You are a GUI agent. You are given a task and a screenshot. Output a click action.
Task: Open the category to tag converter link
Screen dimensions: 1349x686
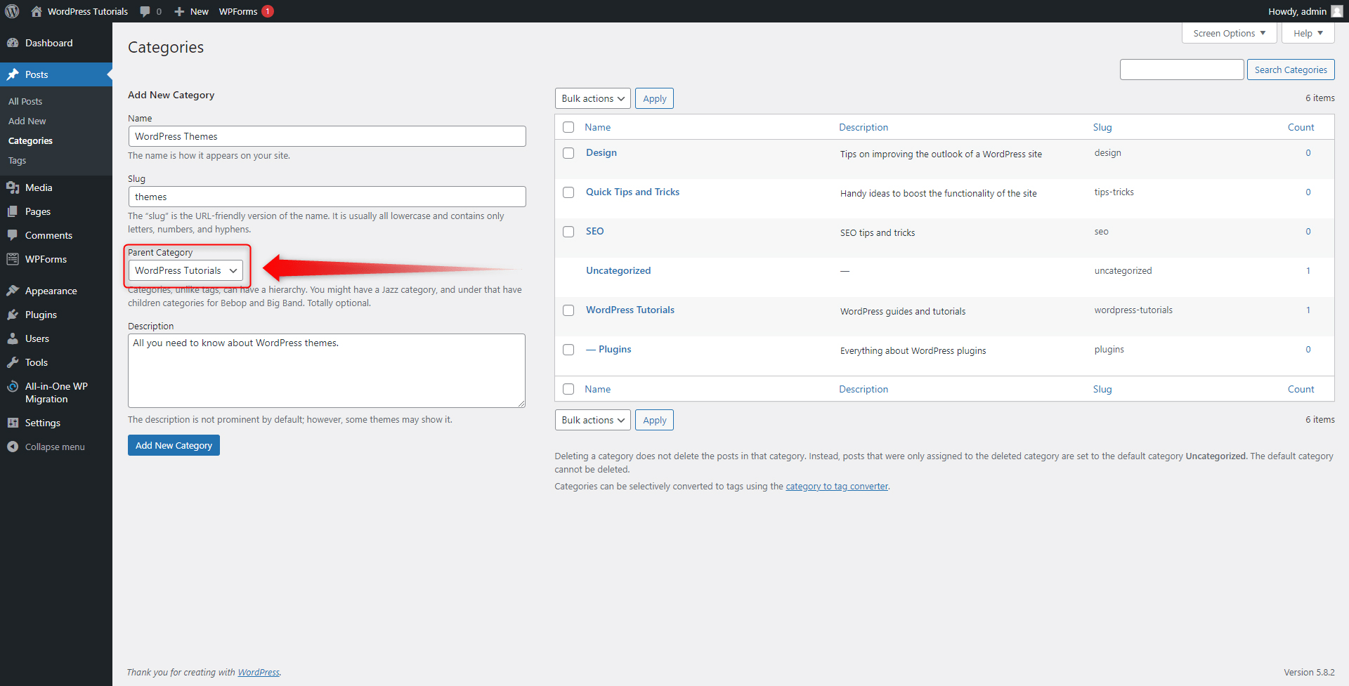837,486
